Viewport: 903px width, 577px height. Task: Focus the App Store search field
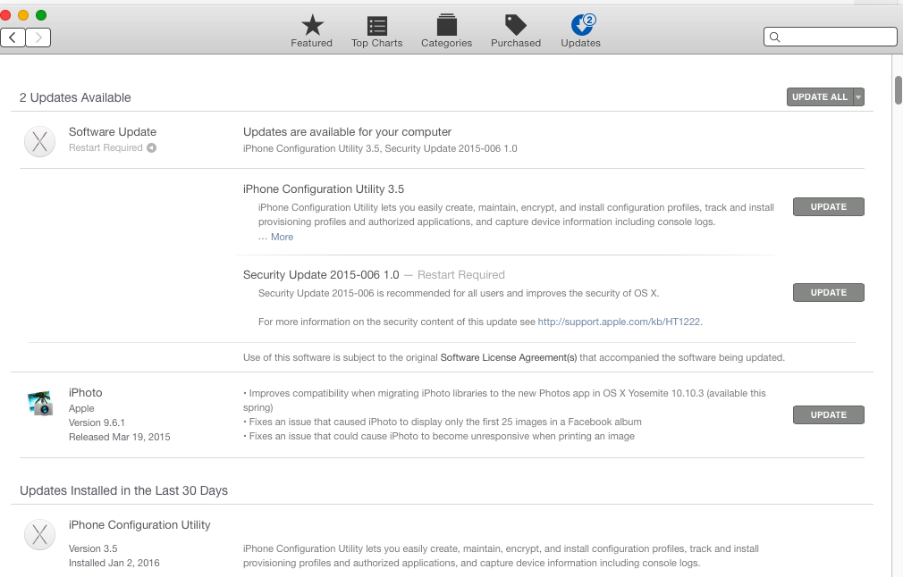coord(831,38)
